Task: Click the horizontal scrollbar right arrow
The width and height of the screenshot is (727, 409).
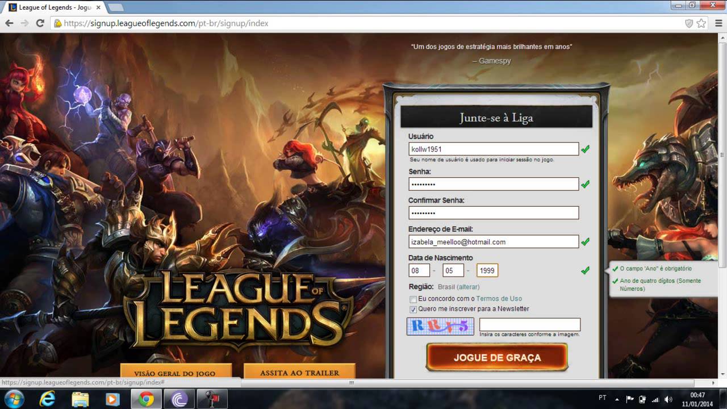Action: pos(713,383)
